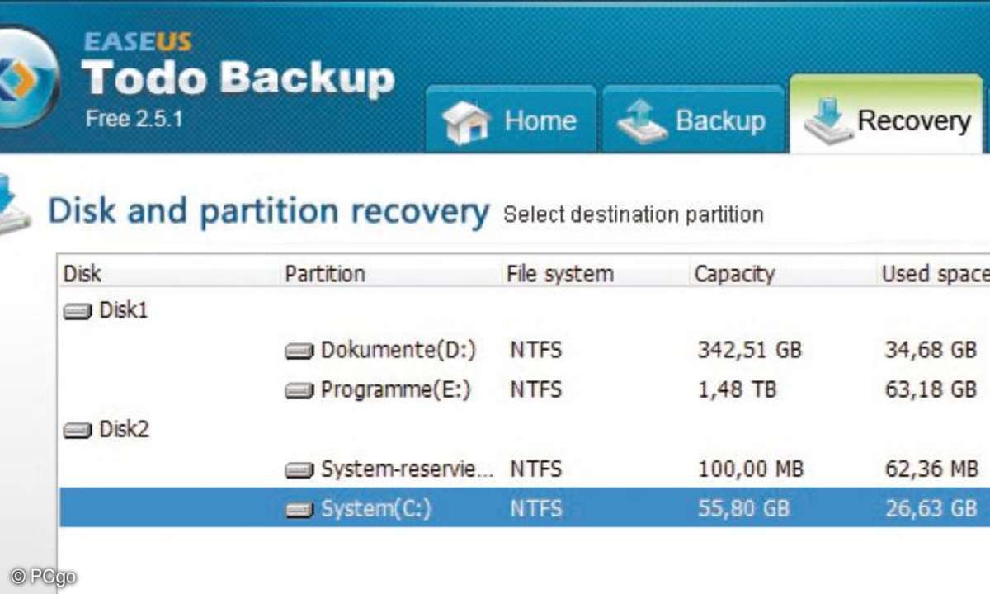This screenshot has width=990, height=594.
Task: Select the System(C:) partition row
Action: tap(525, 508)
